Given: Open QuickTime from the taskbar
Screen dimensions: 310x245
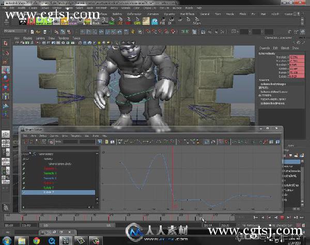Looking at the screenshot, I should point(51,241).
